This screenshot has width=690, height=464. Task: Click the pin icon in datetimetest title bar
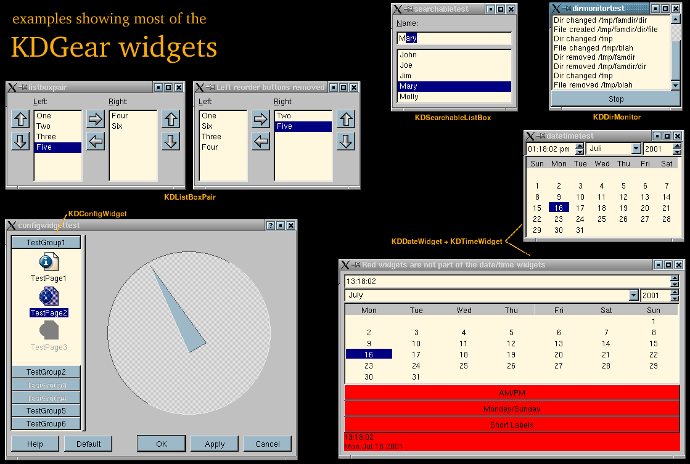point(541,136)
